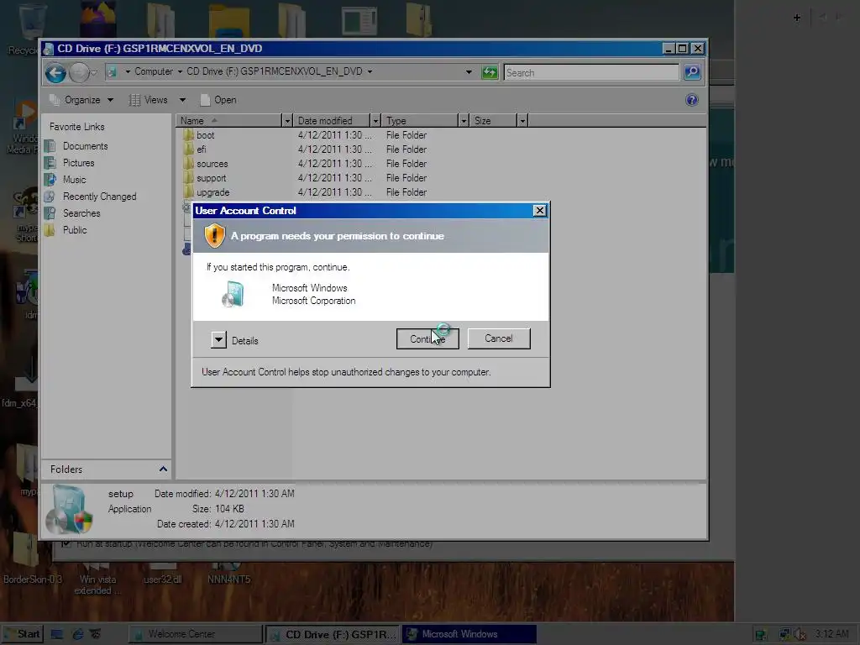
Task: Toggle Run at startup checkbox in Welcome Center
Action: tap(66, 544)
